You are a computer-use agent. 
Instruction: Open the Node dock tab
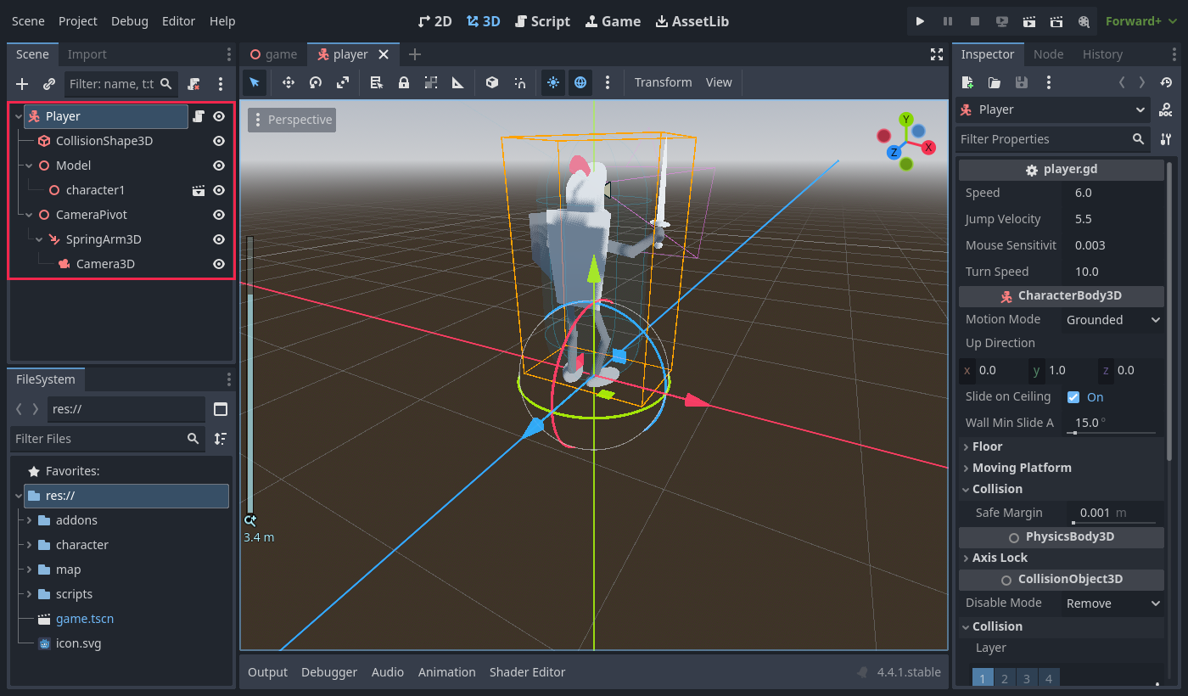pos(1048,54)
